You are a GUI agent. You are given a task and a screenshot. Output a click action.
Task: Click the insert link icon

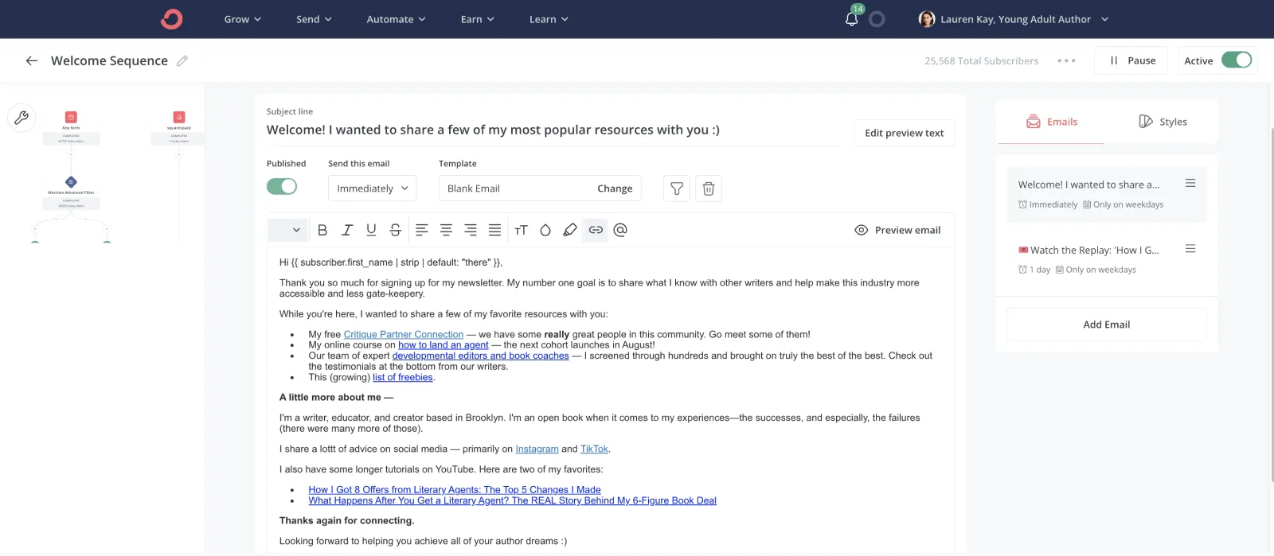[x=596, y=230]
